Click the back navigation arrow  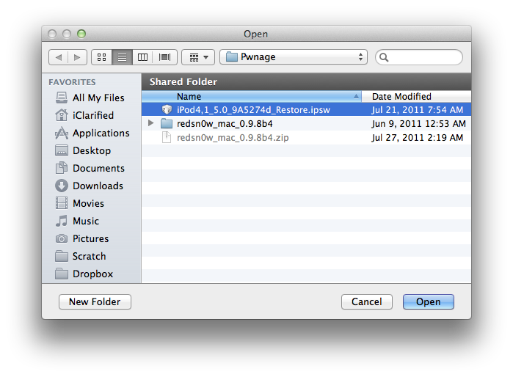(59, 56)
